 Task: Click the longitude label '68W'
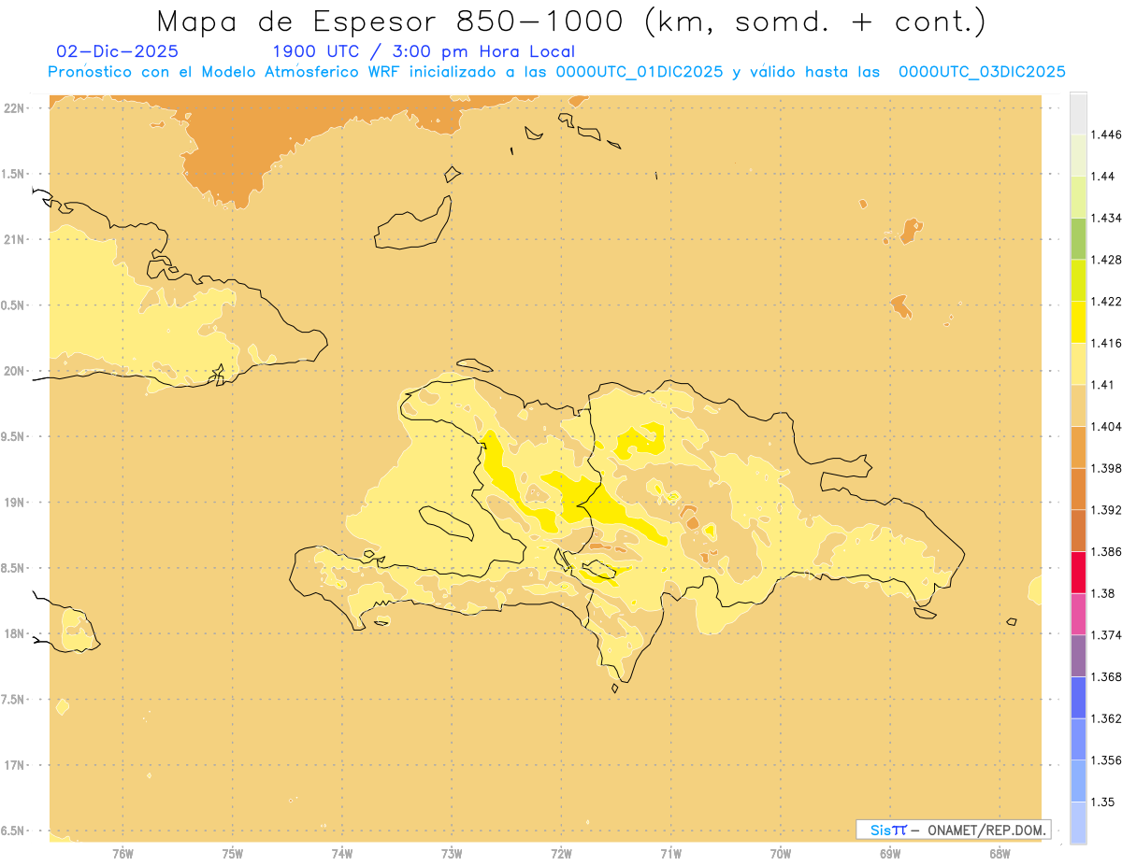click(x=1000, y=853)
